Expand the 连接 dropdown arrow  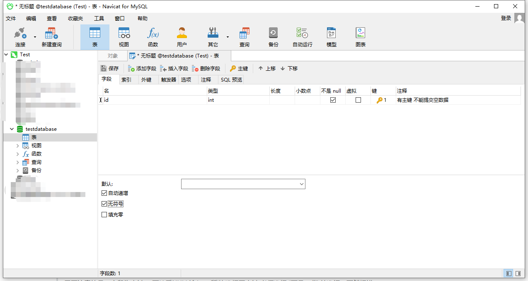pyautogui.click(x=35, y=37)
